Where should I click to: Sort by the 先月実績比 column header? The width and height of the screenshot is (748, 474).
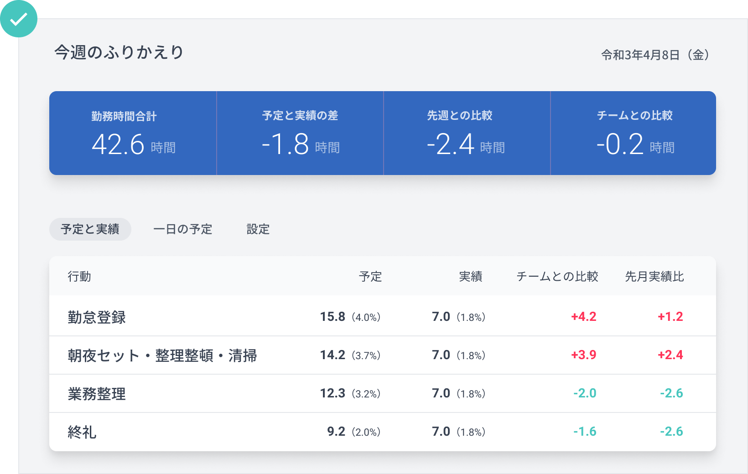(x=654, y=277)
